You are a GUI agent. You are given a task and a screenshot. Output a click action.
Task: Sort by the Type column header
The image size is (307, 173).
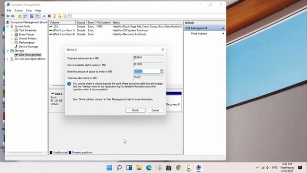[91, 23]
